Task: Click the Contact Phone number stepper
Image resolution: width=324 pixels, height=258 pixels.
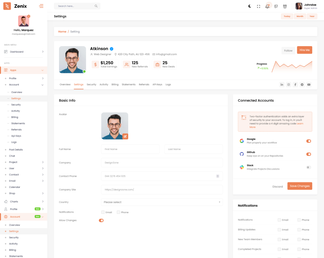Action: [217, 176]
